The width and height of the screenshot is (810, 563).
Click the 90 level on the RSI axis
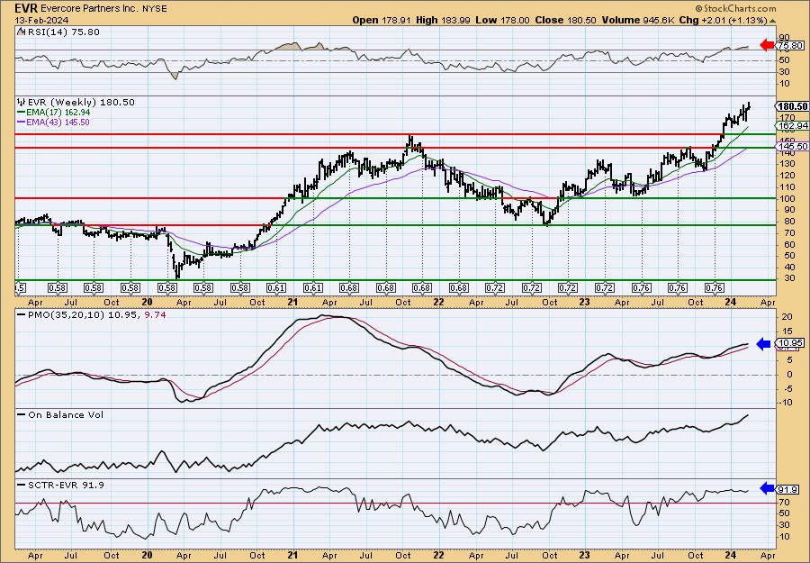click(x=785, y=37)
